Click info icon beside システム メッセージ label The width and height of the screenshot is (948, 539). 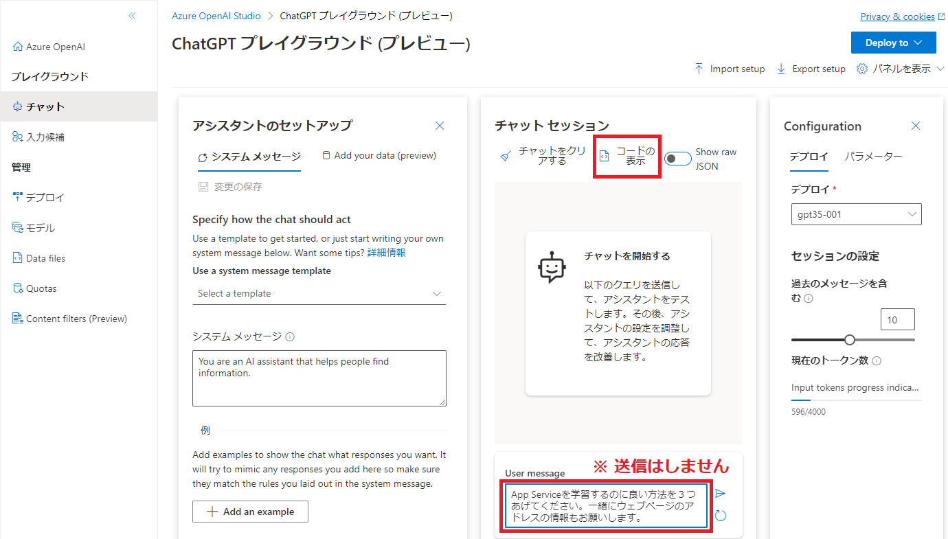point(290,336)
